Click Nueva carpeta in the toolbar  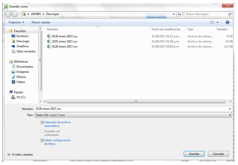(x=41, y=22)
